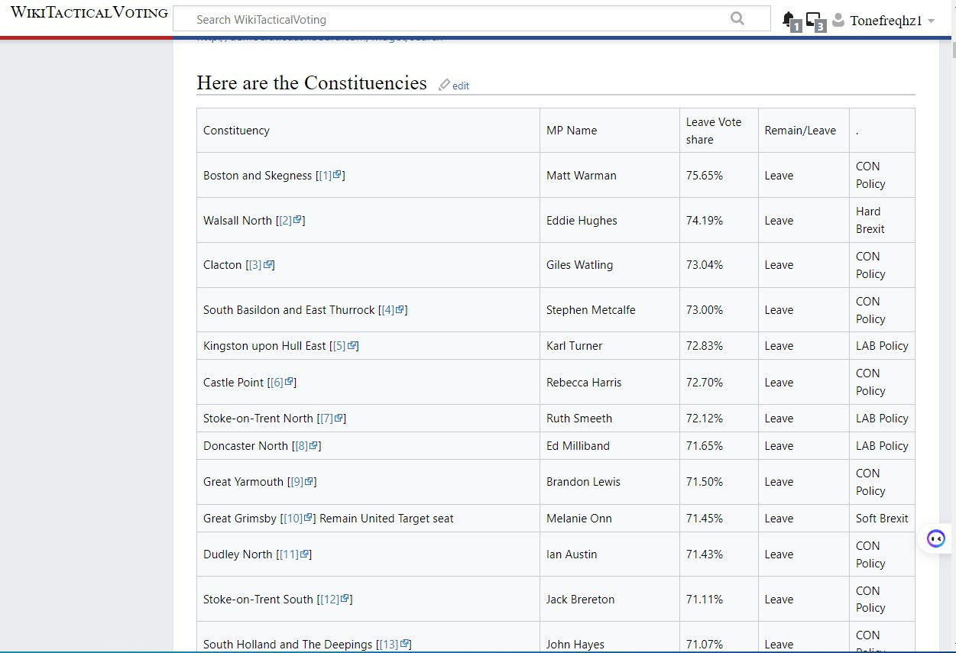
Task: Open reference link [2] for Walsall North
Action: (290, 221)
